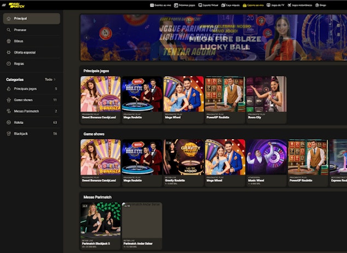Open PowerUP Roulette under Principais jogos
Viewport: 347px width, 253px height.
point(225,100)
